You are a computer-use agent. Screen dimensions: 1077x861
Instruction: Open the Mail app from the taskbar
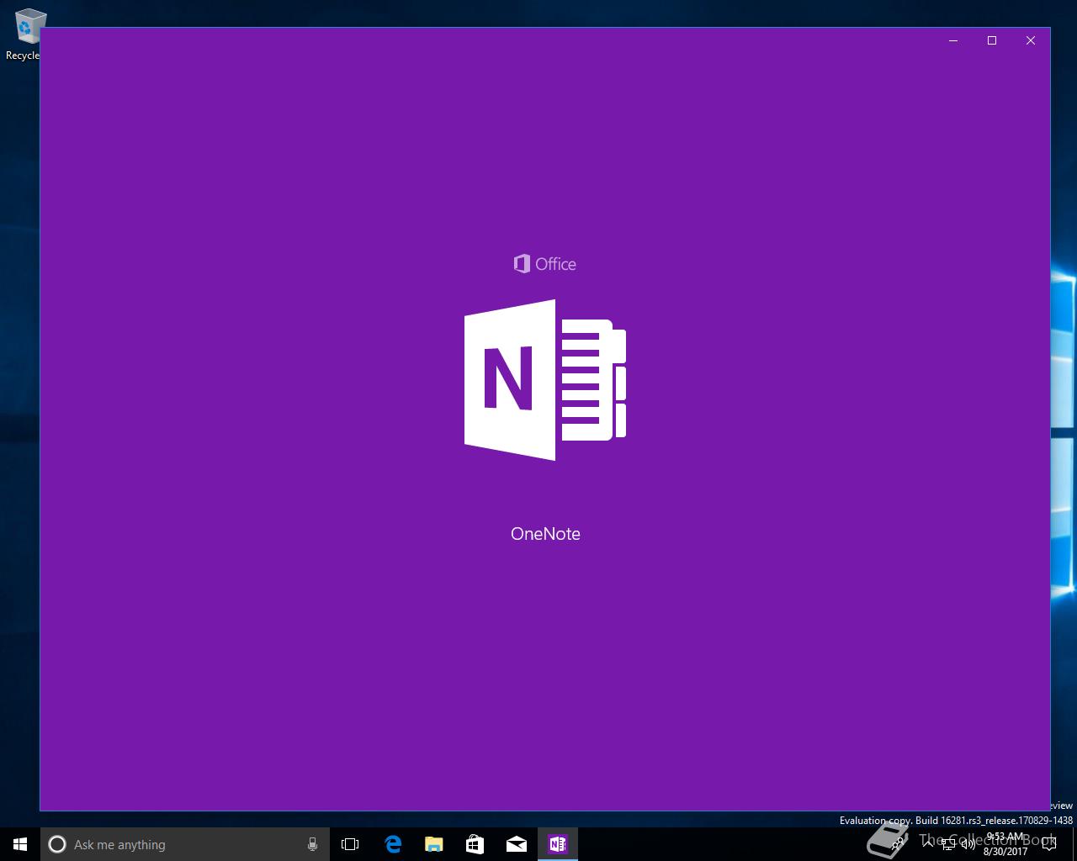[x=517, y=844]
